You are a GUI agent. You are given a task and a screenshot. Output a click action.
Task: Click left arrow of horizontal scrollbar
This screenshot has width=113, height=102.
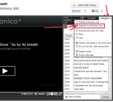(x=66, y=93)
